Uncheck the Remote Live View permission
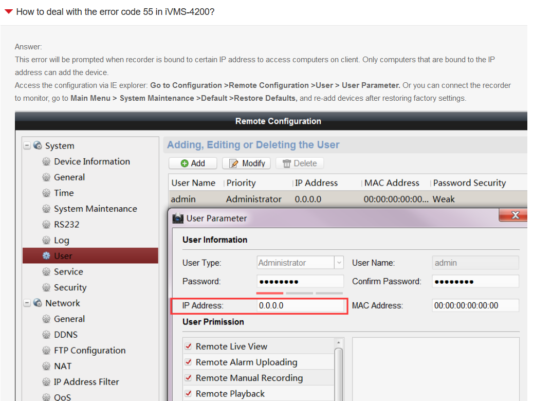The height and width of the screenshot is (401, 533). 188,347
